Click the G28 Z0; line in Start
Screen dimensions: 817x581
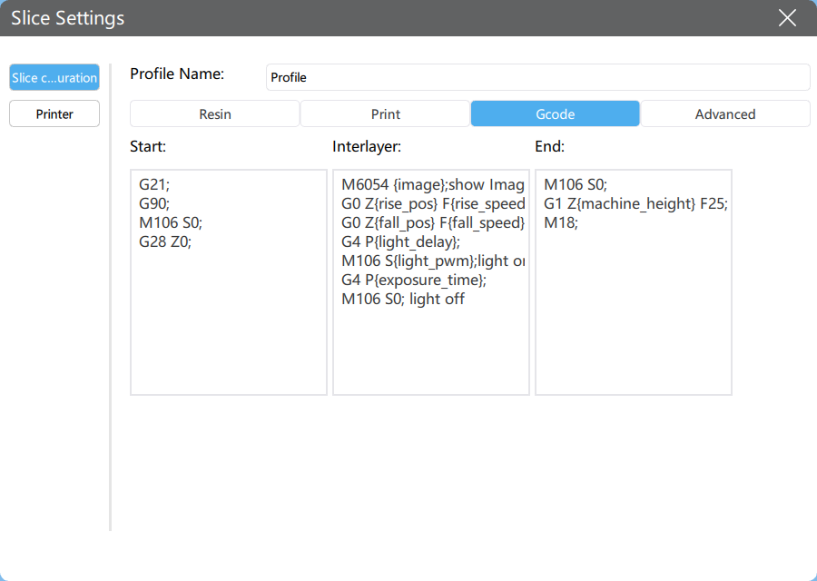(x=164, y=241)
